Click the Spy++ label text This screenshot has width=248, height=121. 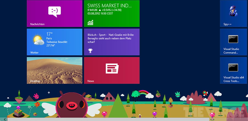227,24
